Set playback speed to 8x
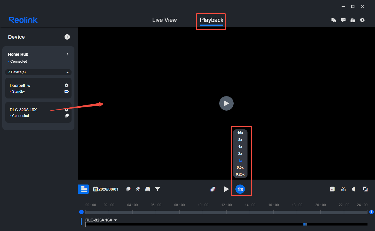375x231 pixels. point(240,140)
